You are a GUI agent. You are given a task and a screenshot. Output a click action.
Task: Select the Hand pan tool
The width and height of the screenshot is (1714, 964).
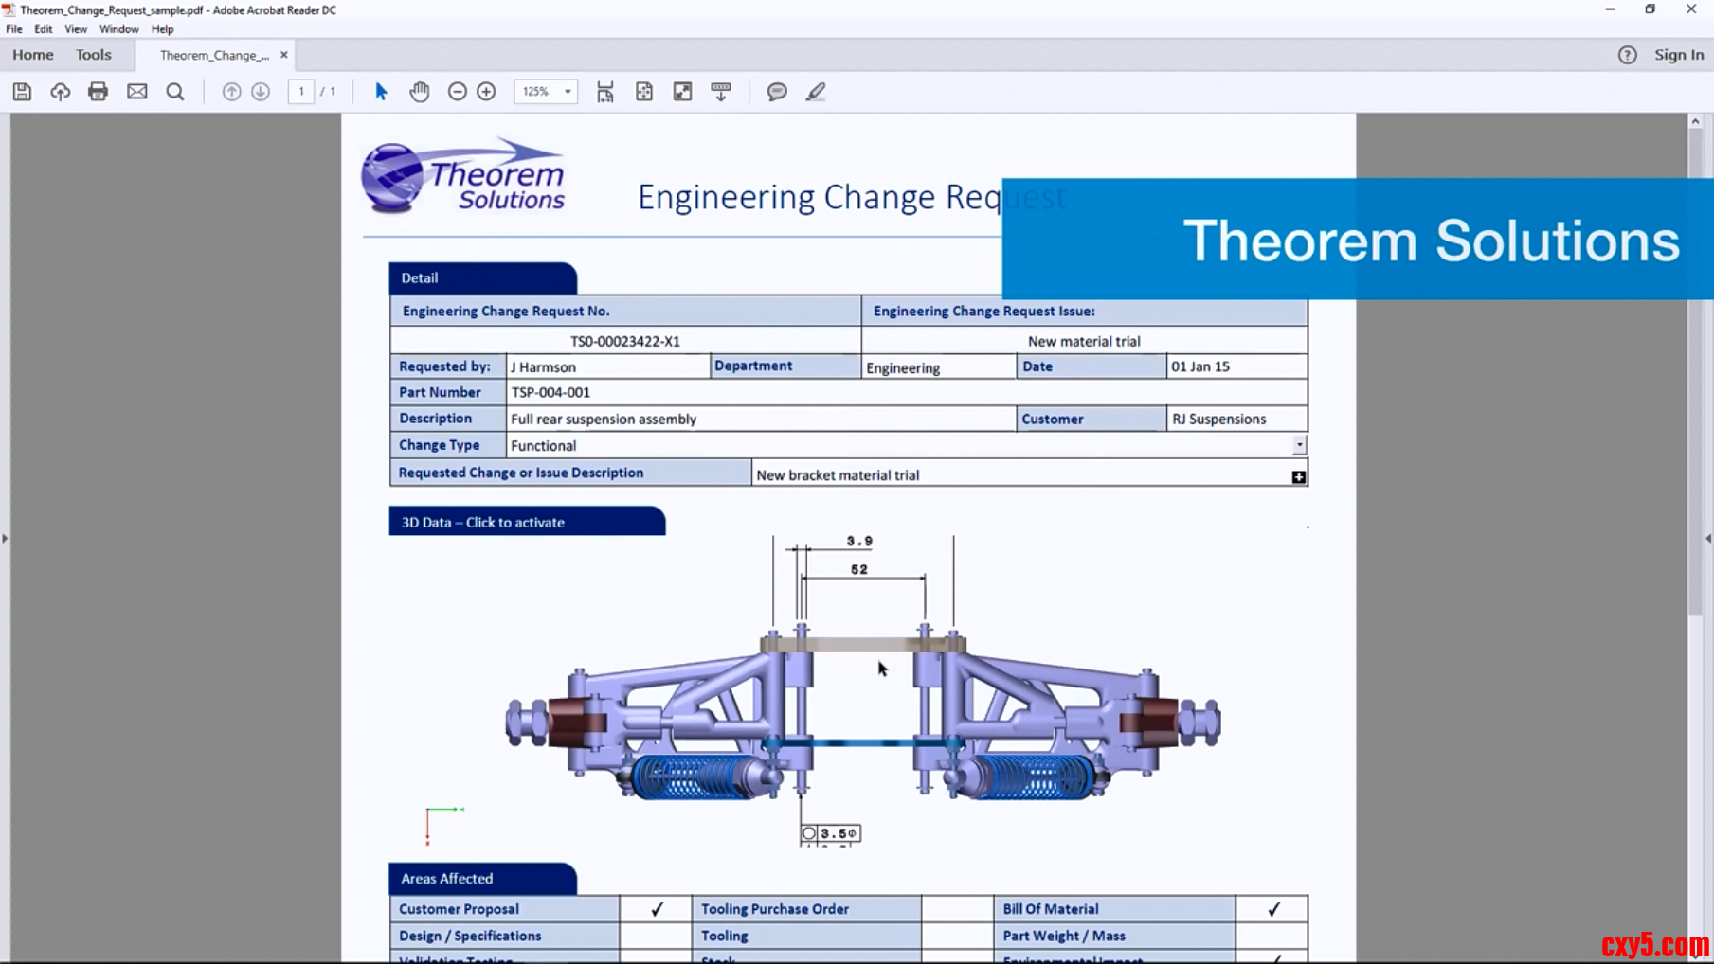(420, 92)
